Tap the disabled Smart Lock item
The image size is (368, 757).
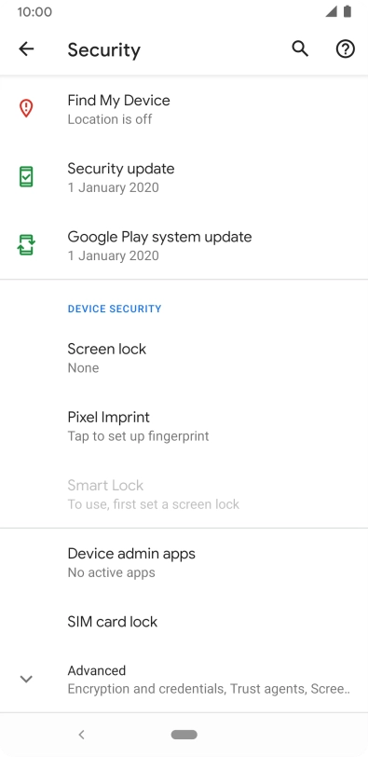pyautogui.click(x=184, y=494)
